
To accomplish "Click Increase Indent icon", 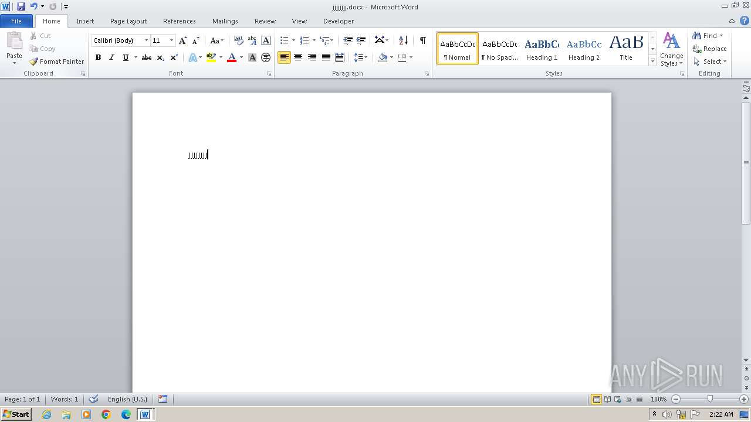I will click(361, 40).
